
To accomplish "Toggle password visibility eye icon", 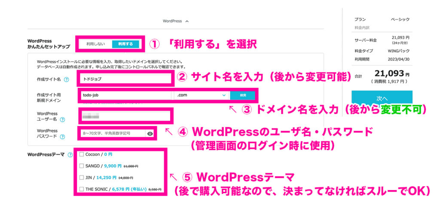I will pyautogui.click(x=150, y=134).
